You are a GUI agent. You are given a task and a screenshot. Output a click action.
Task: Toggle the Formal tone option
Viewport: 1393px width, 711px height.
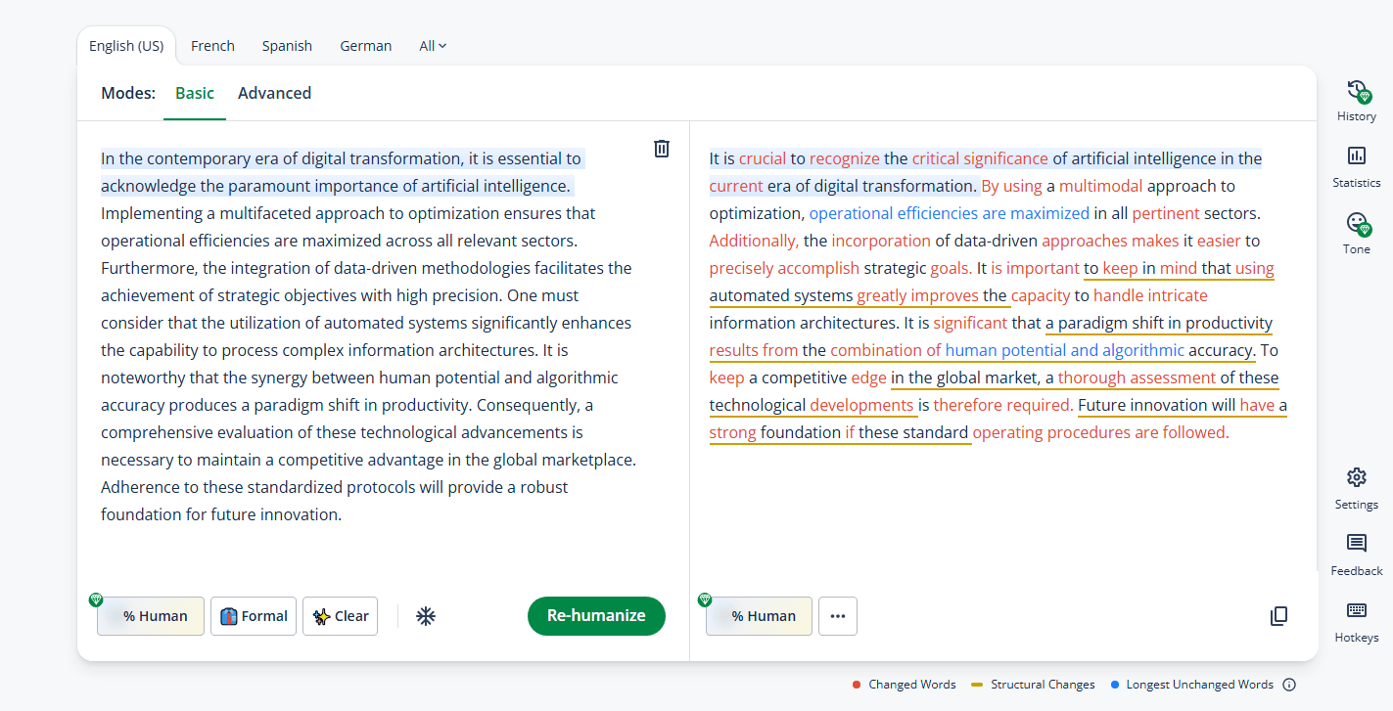(254, 616)
